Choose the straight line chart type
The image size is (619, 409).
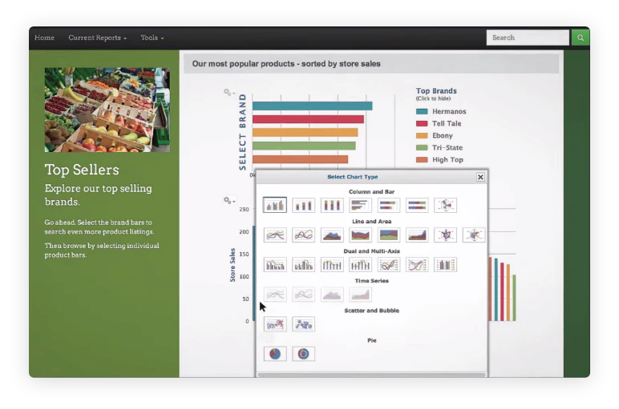pos(275,235)
